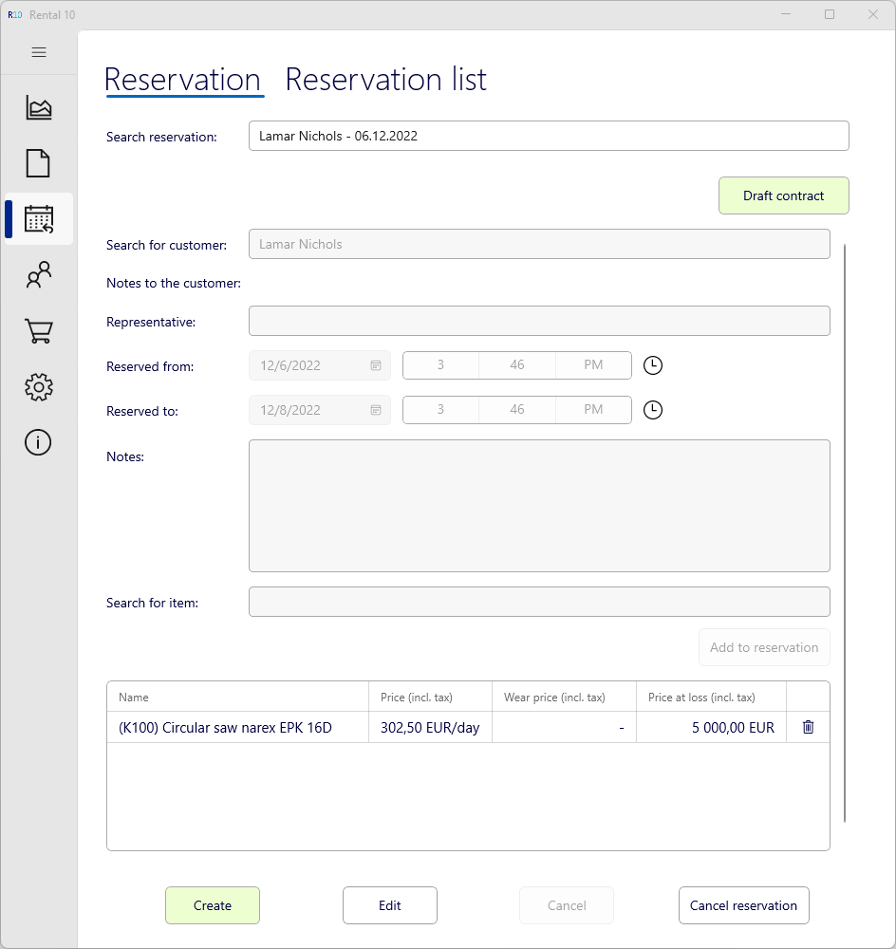Open the Reserved from date picker

pos(376,365)
